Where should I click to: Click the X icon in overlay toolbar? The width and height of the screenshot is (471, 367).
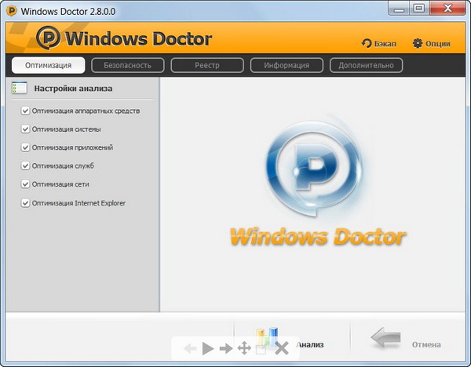pyautogui.click(x=282, y=348)
